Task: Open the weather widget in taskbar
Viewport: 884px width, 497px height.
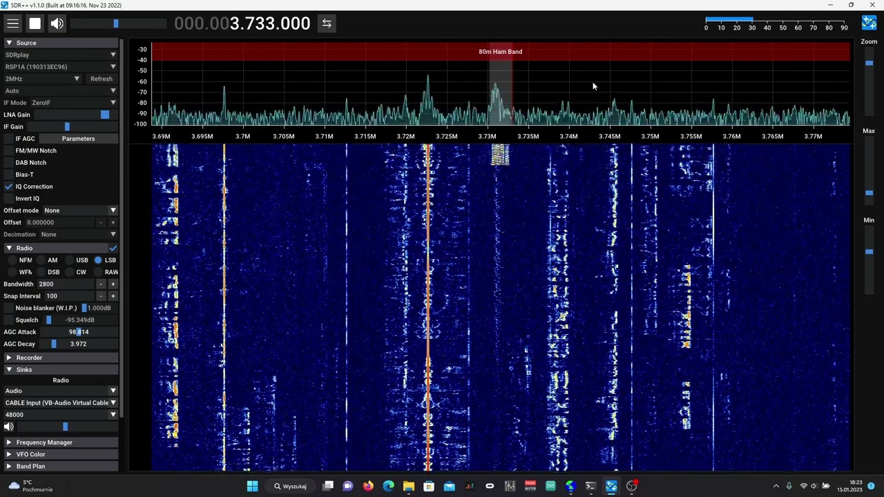Action: (31, 486)
